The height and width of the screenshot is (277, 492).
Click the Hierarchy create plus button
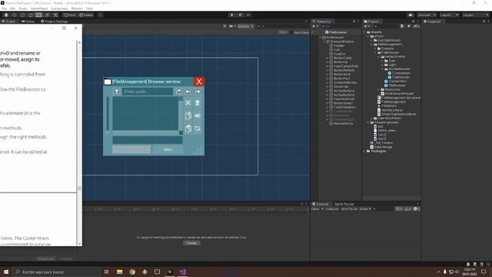coord(314,26)
